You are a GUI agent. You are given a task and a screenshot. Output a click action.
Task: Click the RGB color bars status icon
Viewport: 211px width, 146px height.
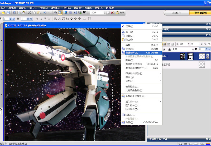tap(208, 144)
